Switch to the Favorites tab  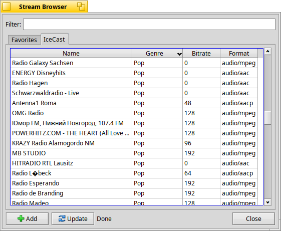(24, 40)
